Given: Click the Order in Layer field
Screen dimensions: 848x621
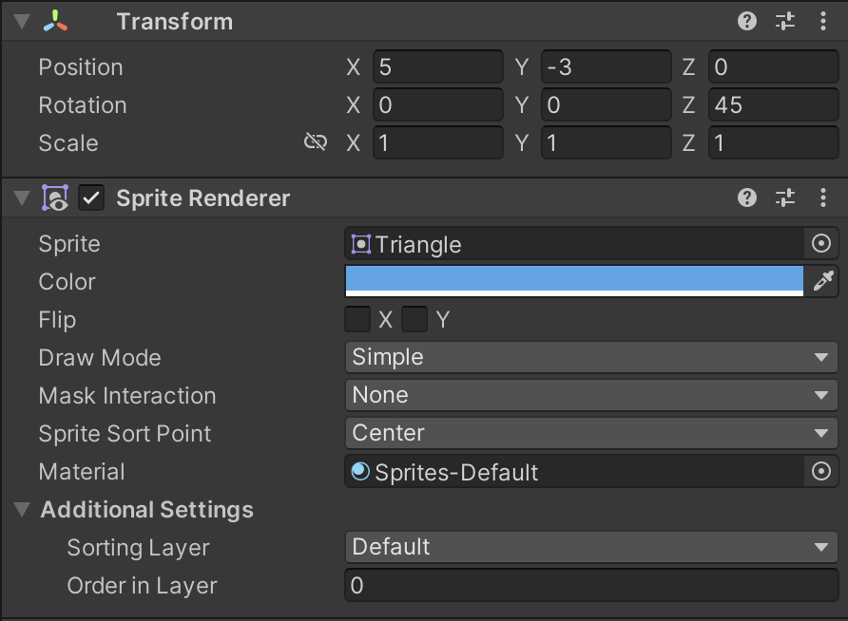Looking at the screenshot, I should tap(591, 585).
